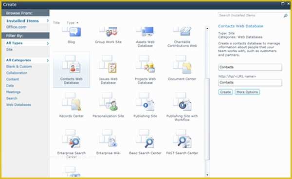Sort templates by Title

(56, 23)
